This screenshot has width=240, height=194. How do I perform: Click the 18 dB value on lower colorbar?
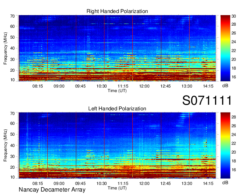234,161
